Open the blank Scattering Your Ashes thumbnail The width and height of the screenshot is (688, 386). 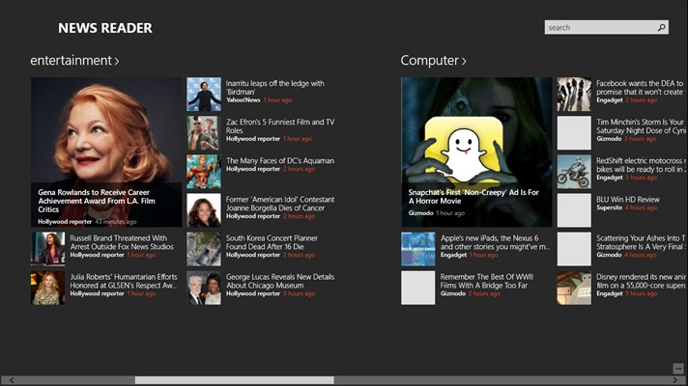coord(574,249)
